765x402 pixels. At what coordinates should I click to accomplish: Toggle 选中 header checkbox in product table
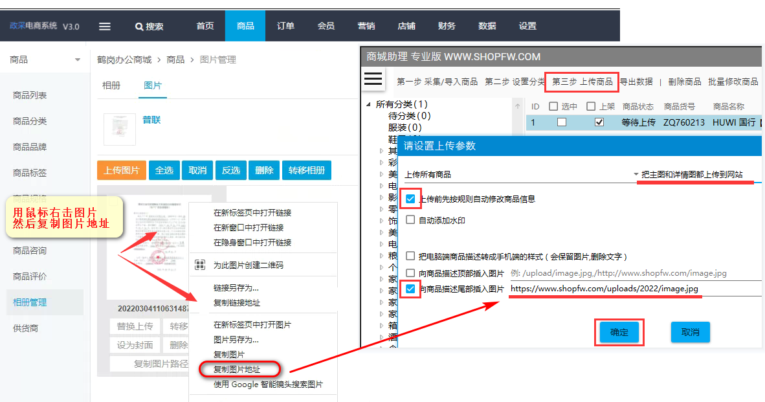point(553,106)
